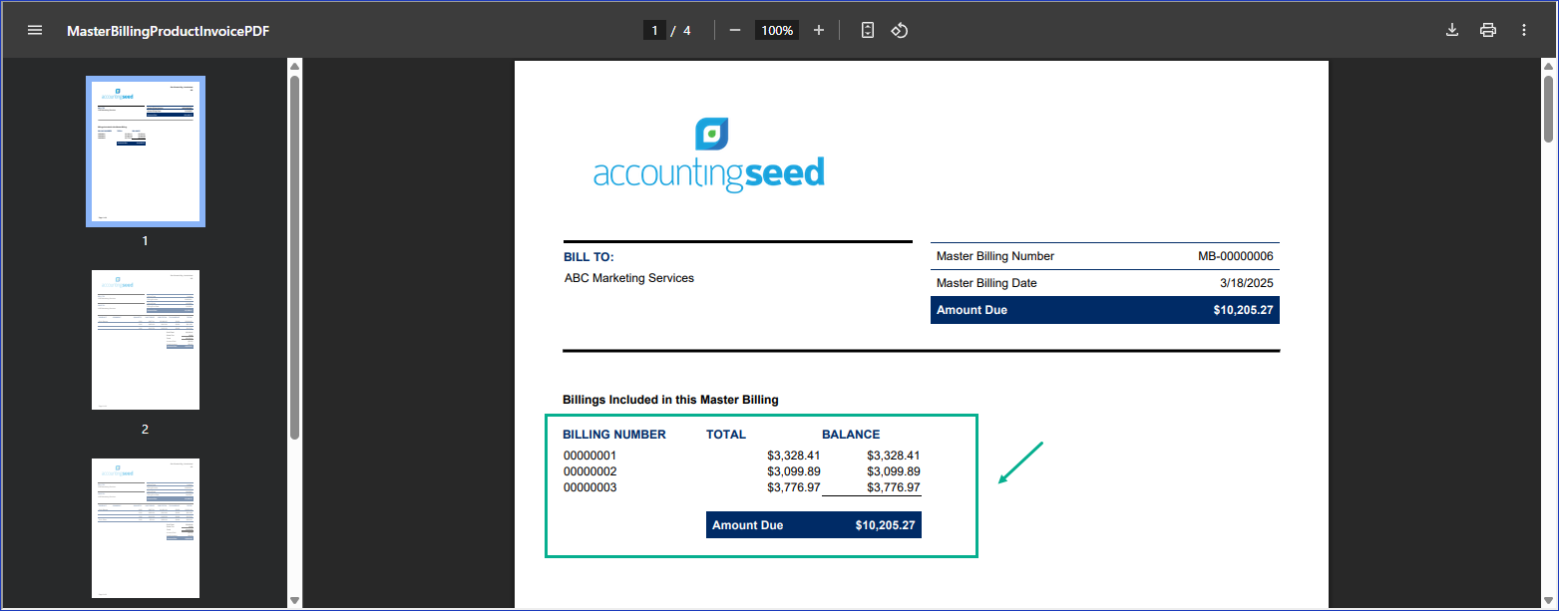This screenshot has height=611, width=1559.
Task: Click the page number input field
Action: click(654, 30)
